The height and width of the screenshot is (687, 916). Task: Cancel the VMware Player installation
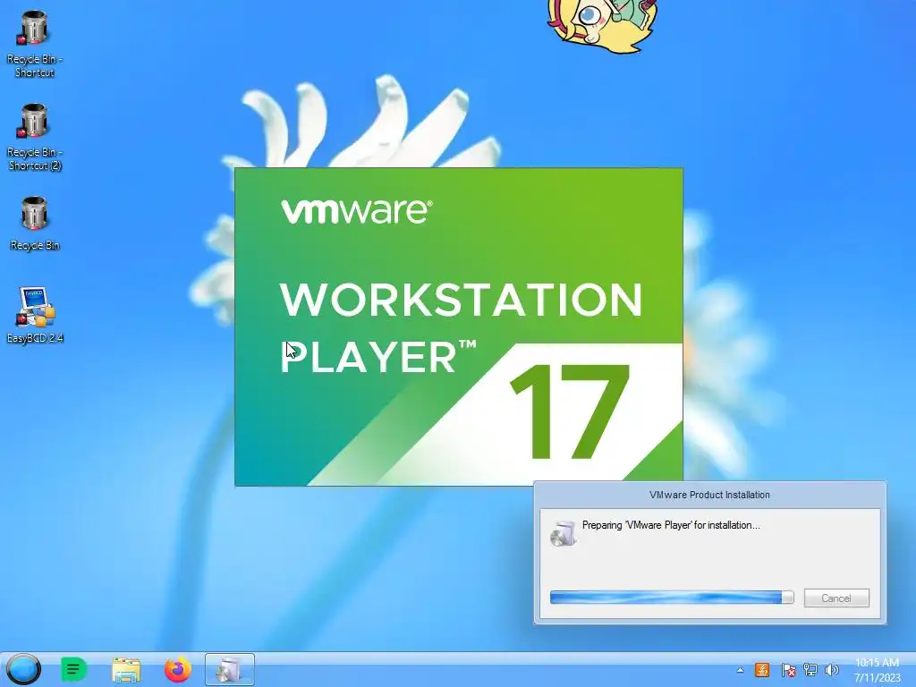point(836,598)
